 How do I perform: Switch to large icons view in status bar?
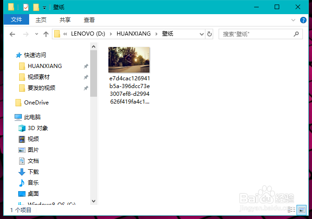(x=302, y=210)
